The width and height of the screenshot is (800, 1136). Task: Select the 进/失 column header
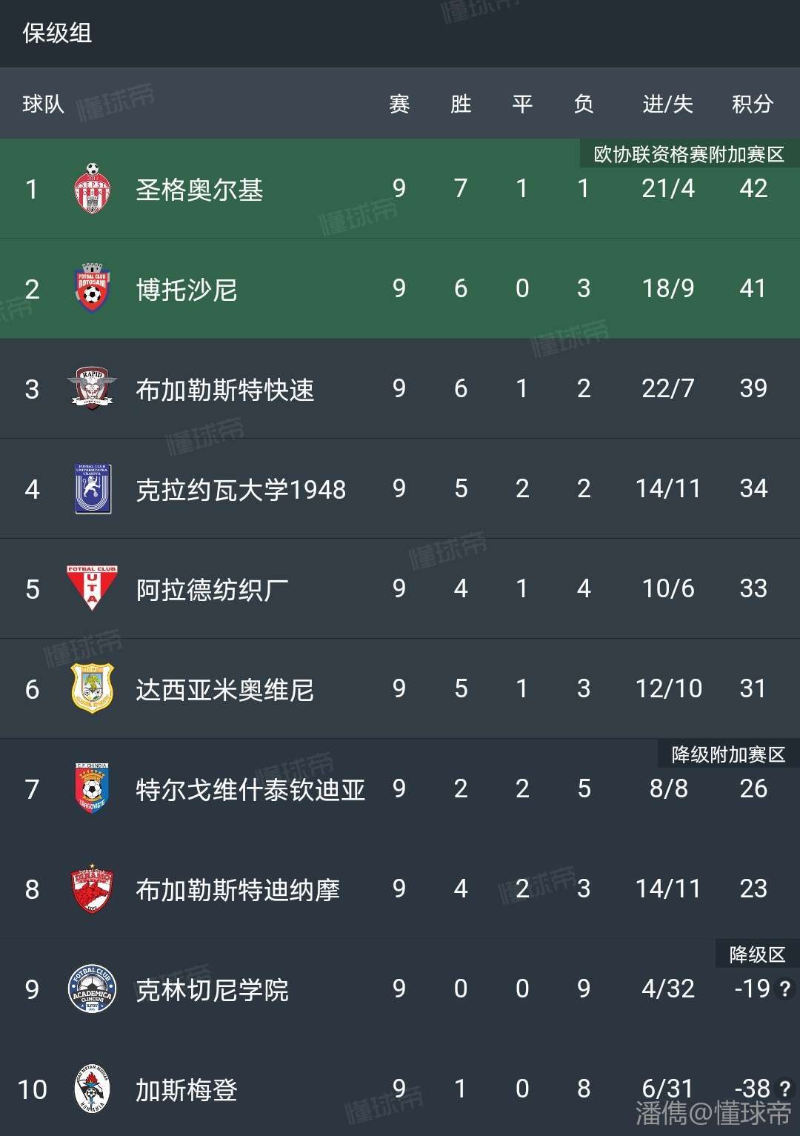667,104
